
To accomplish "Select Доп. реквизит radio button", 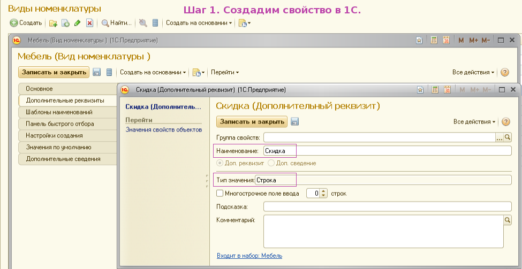I will pos(220,163).
